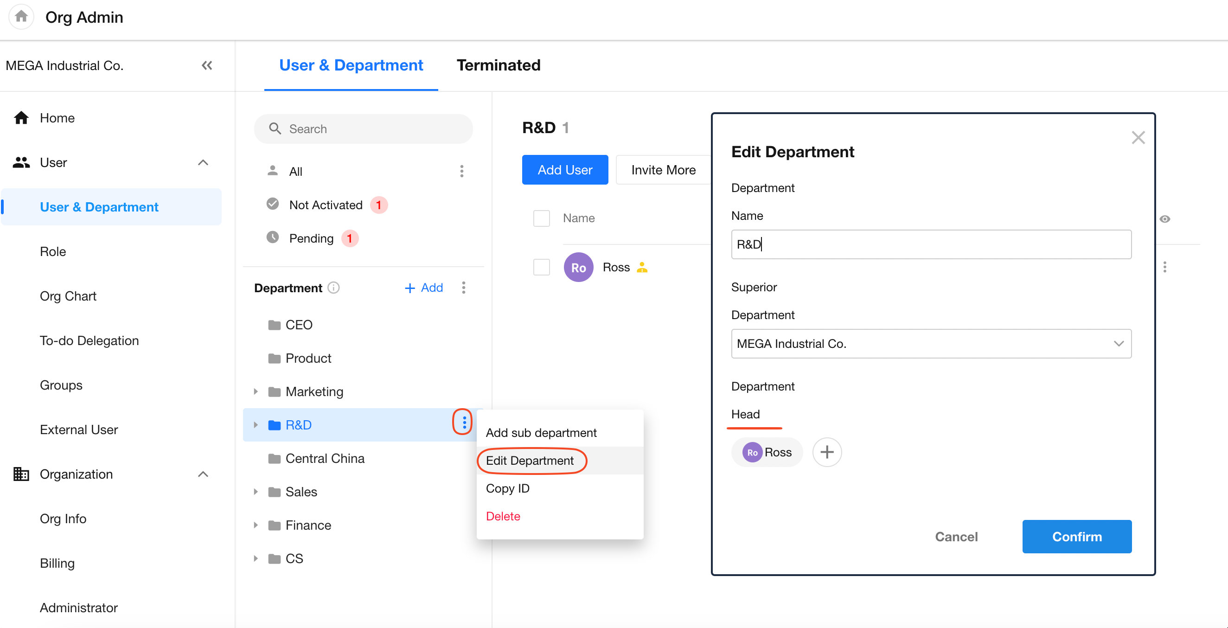Screen dimensions: 1228x628
Task: Add another department head with plus icon
Action: (x=826, y=452)
